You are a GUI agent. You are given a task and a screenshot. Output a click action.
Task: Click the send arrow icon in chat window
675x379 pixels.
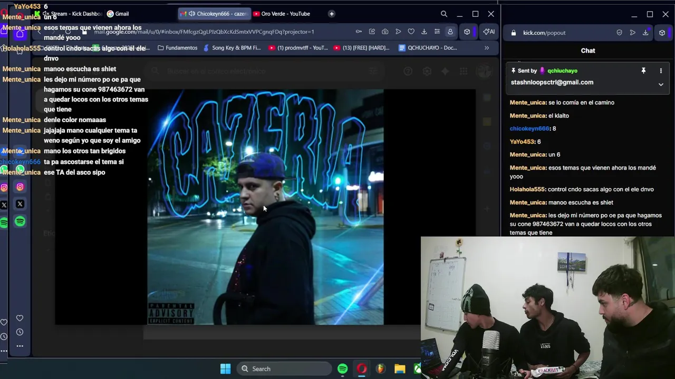click(632, 33)
